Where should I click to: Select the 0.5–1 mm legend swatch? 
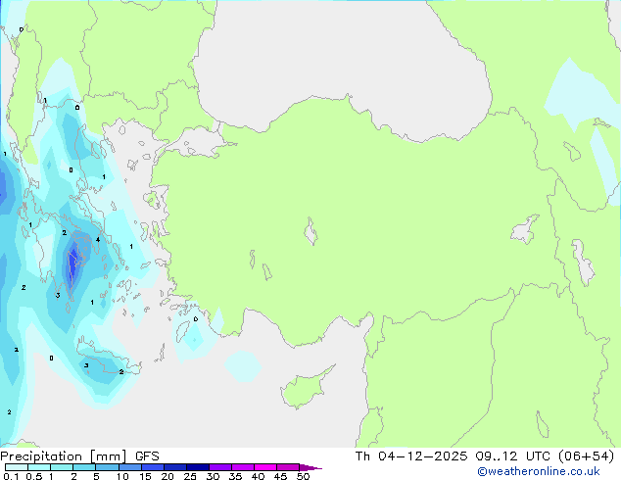[x=39, y=467]
